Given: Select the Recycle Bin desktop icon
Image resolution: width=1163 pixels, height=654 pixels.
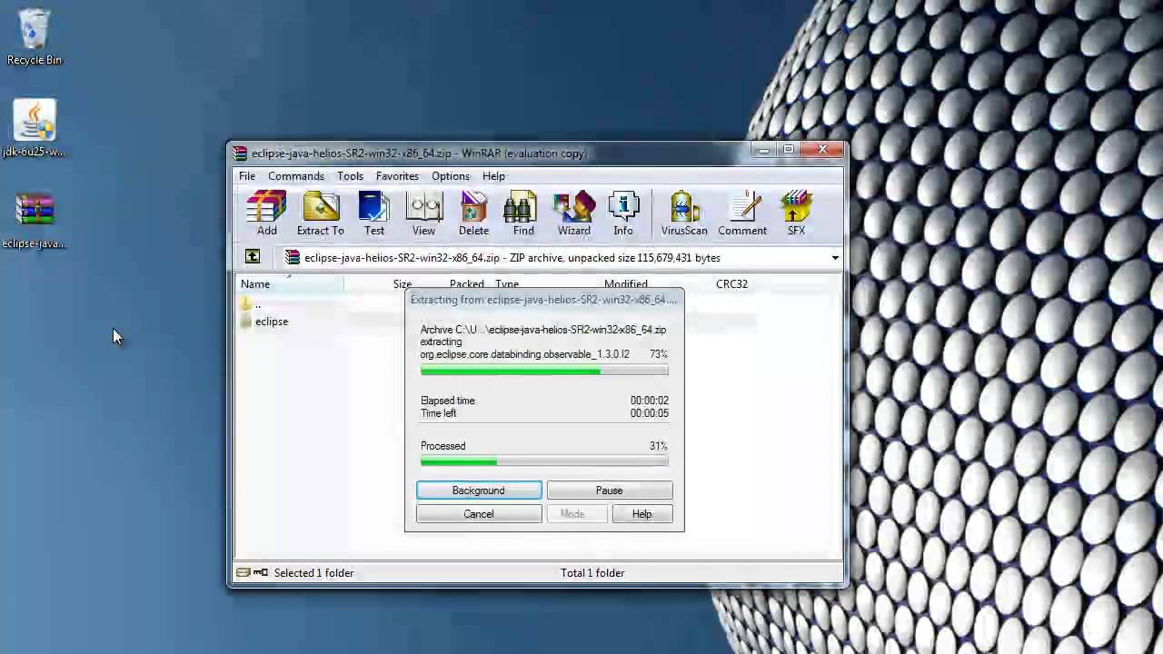Looking at the screenshot, I should [x=35, y=38].
